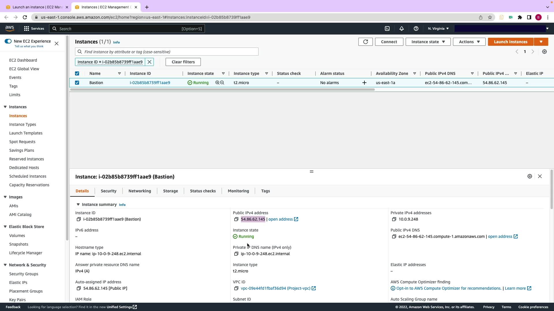Screen dimensions: 554x311
Task: Open the Project-vpc VPC ID link
Action: point(275,288)
